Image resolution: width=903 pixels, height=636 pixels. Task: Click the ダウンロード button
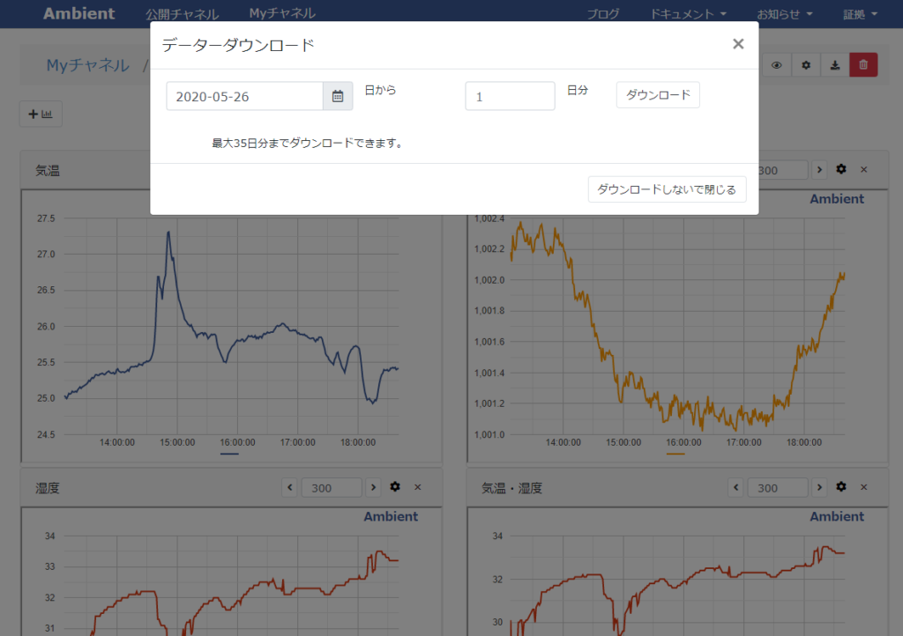658,95
